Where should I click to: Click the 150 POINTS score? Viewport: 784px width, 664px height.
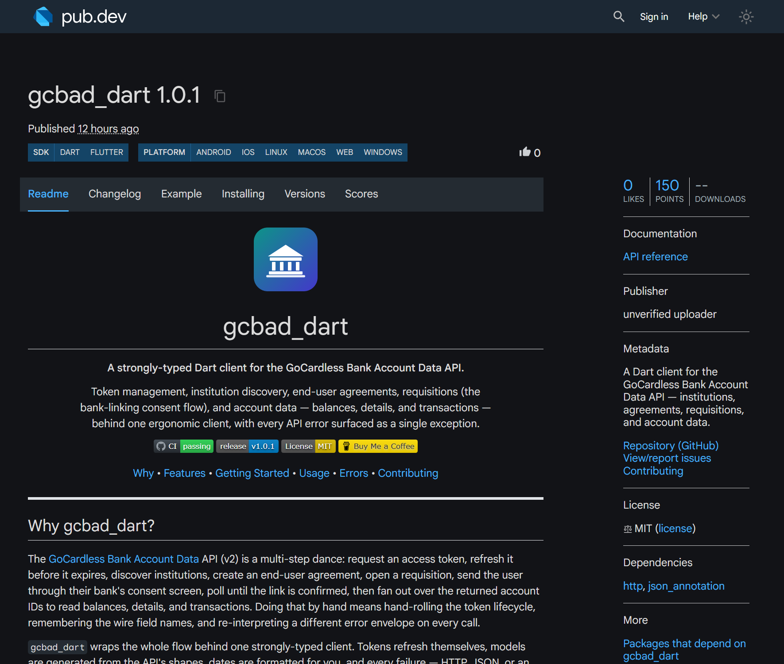pos(669,191)
